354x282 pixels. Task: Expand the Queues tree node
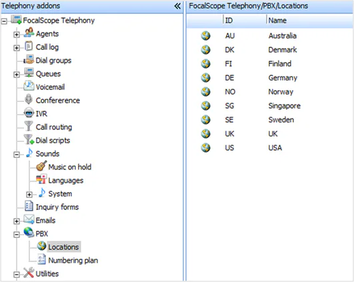(x=17, y=75)
